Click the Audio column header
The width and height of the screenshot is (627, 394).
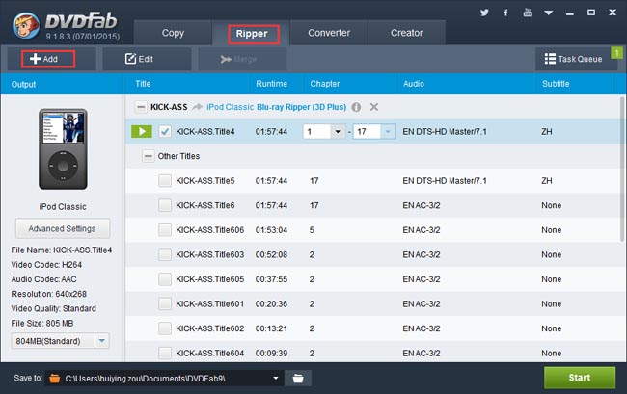[414, 84]
